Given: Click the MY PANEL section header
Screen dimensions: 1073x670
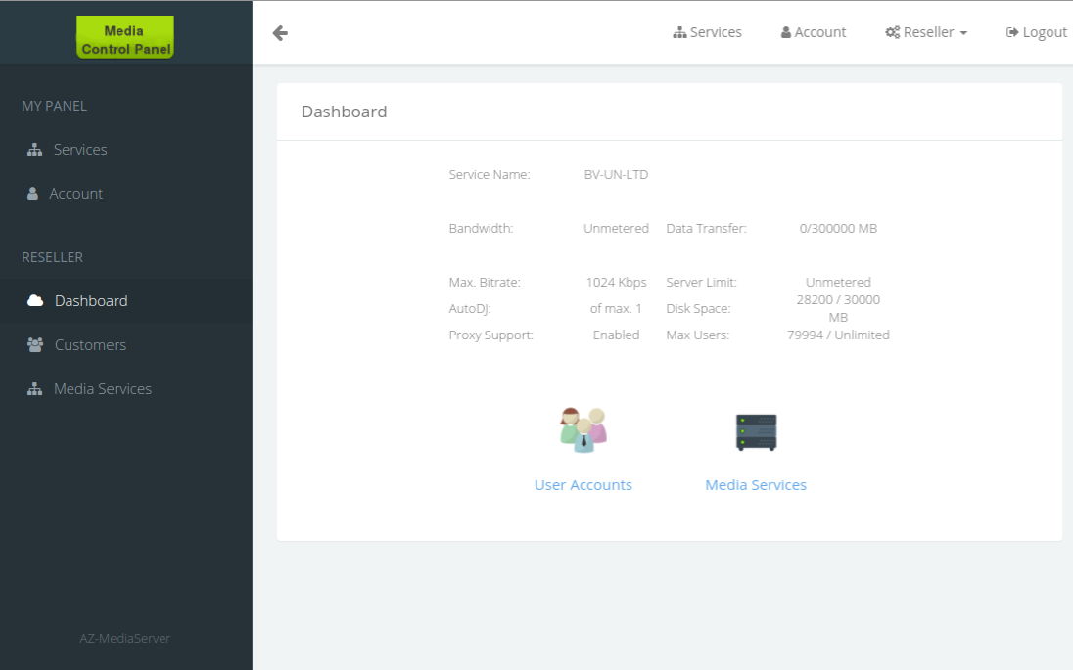Looking at the screenshot, I should tap(54, 106).
